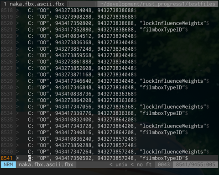Click line number 8525
Viewport: 219px width, 175px height.
(x=7, y=55)
